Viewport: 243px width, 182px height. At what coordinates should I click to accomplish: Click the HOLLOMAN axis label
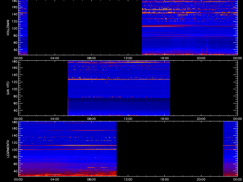click(8, 28)
